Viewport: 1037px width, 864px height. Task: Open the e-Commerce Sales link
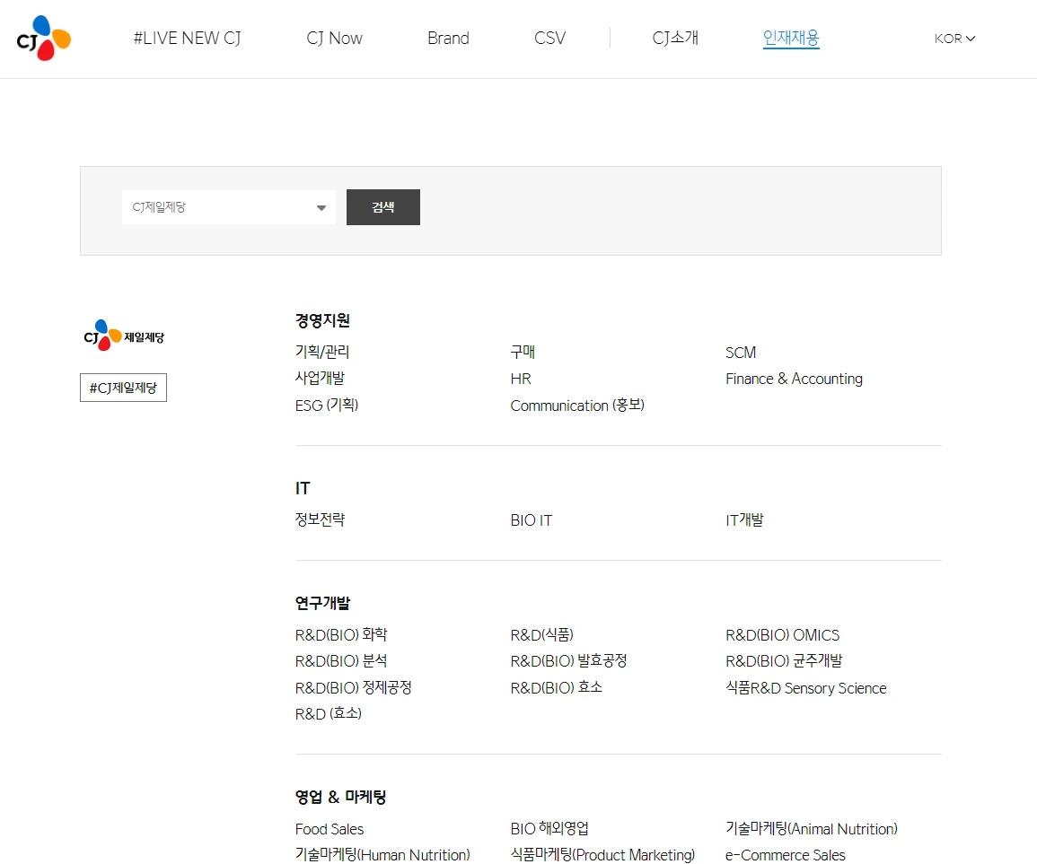[786, 855]
